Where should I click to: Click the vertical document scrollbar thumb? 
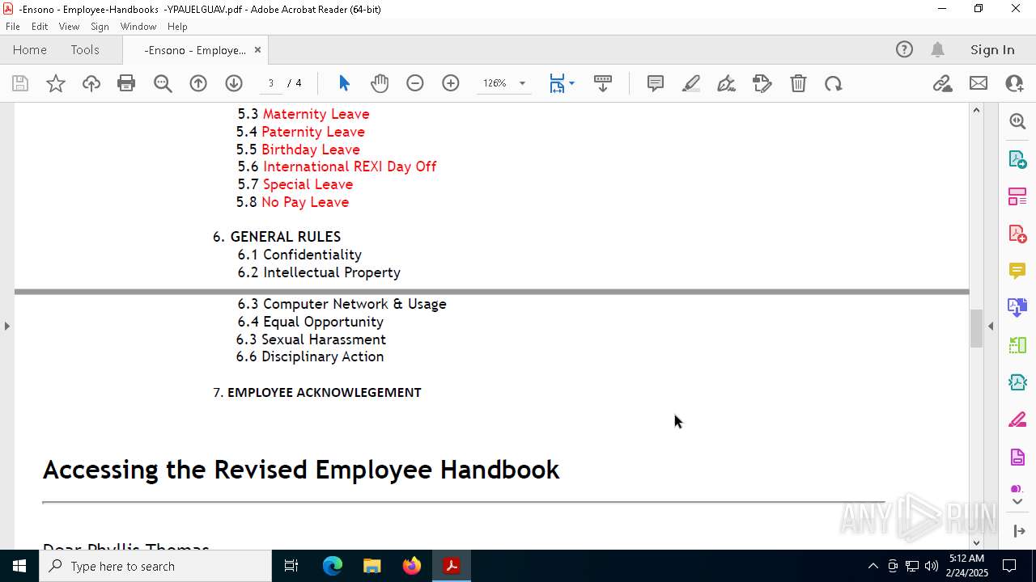tap(976, 328)
